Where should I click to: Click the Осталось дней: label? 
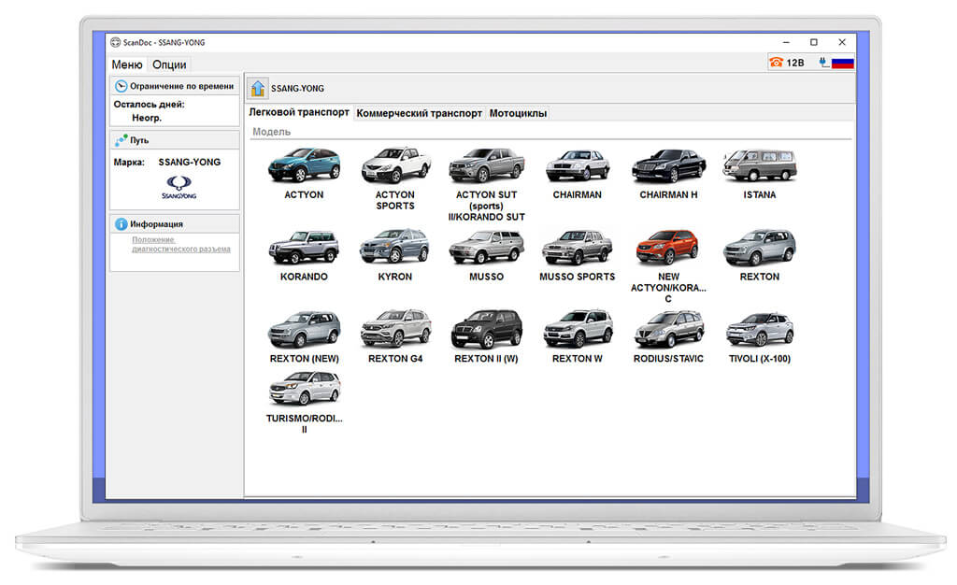(x=149, y=105)
